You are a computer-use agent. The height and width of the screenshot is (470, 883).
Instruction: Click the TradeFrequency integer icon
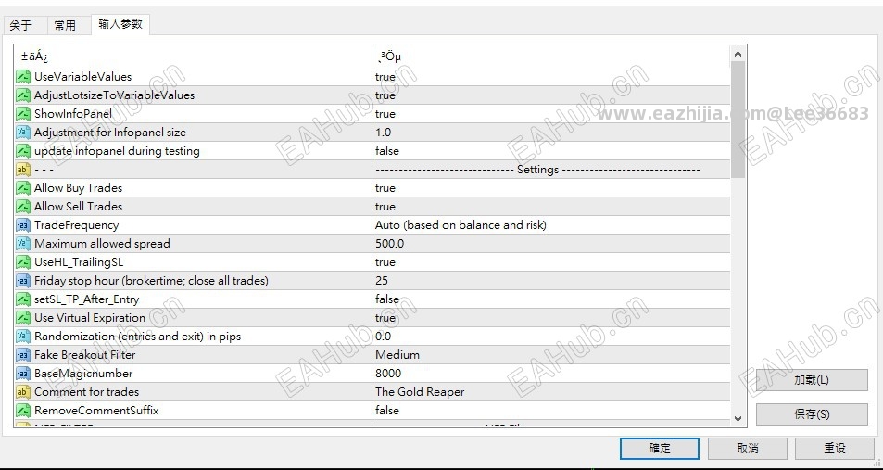(x=23, y=225)
